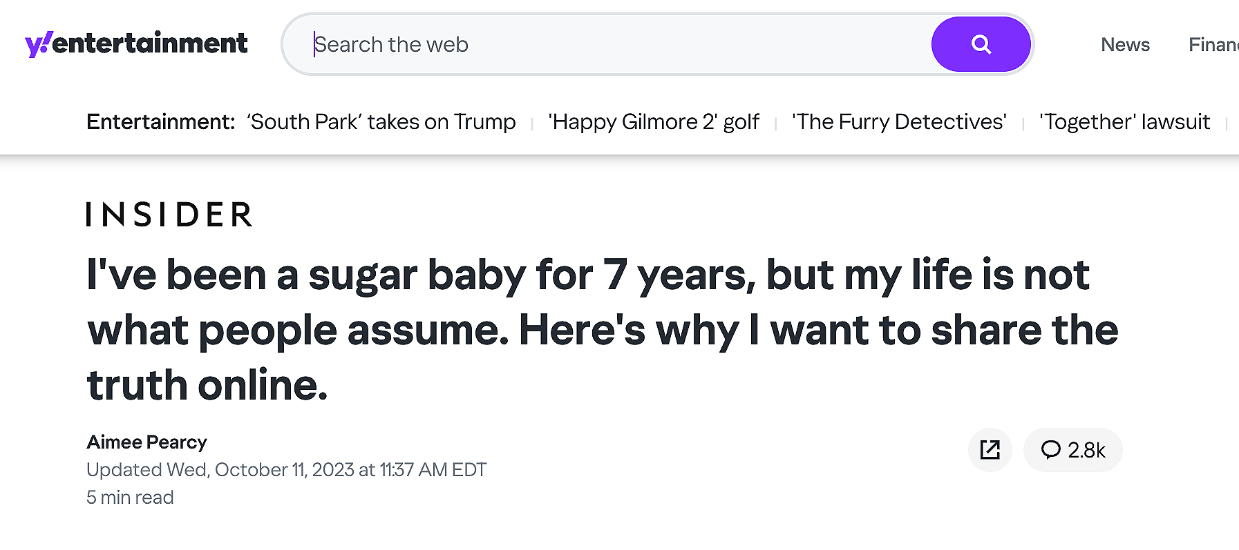Select the 'Happy Gilmore 2' golf topic
The width and height of the screenshot is (1239, 550).
(653, 122)
